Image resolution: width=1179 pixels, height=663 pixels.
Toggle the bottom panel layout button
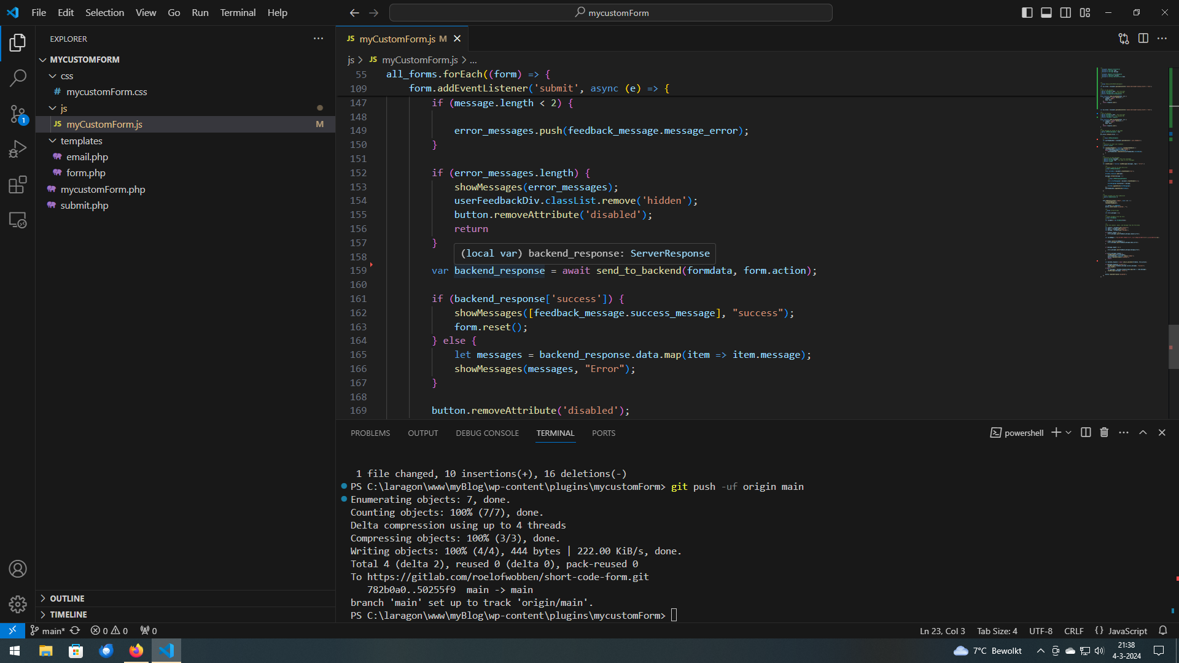[1046, 13]
